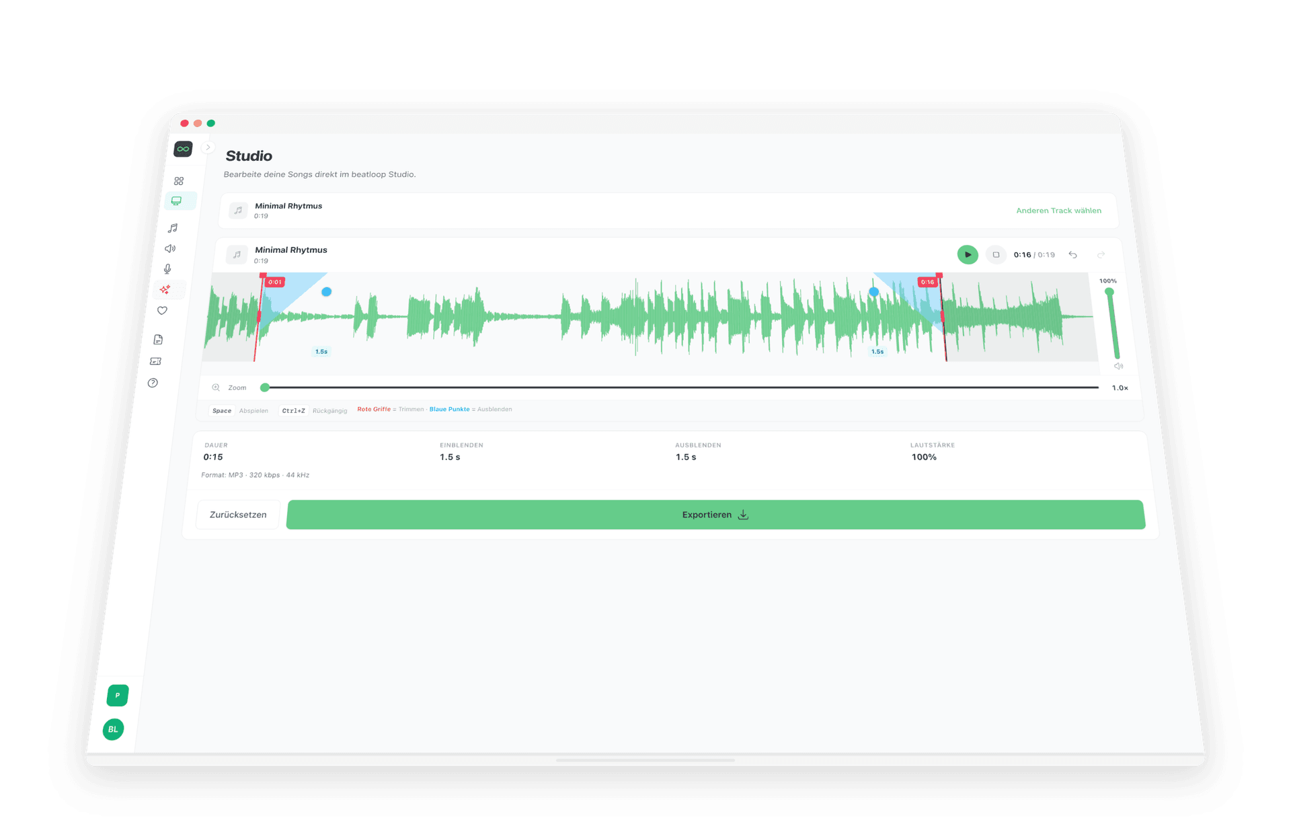Select the document icon in the sidebar
The image size is (1291, 824).
pos(157,339)
